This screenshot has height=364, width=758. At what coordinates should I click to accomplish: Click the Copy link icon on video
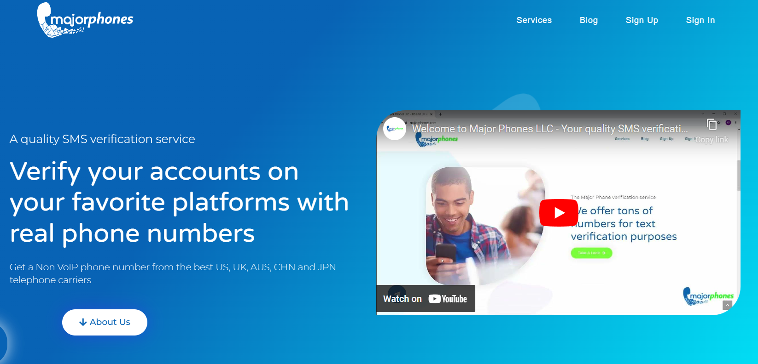[x=711, y=124]
